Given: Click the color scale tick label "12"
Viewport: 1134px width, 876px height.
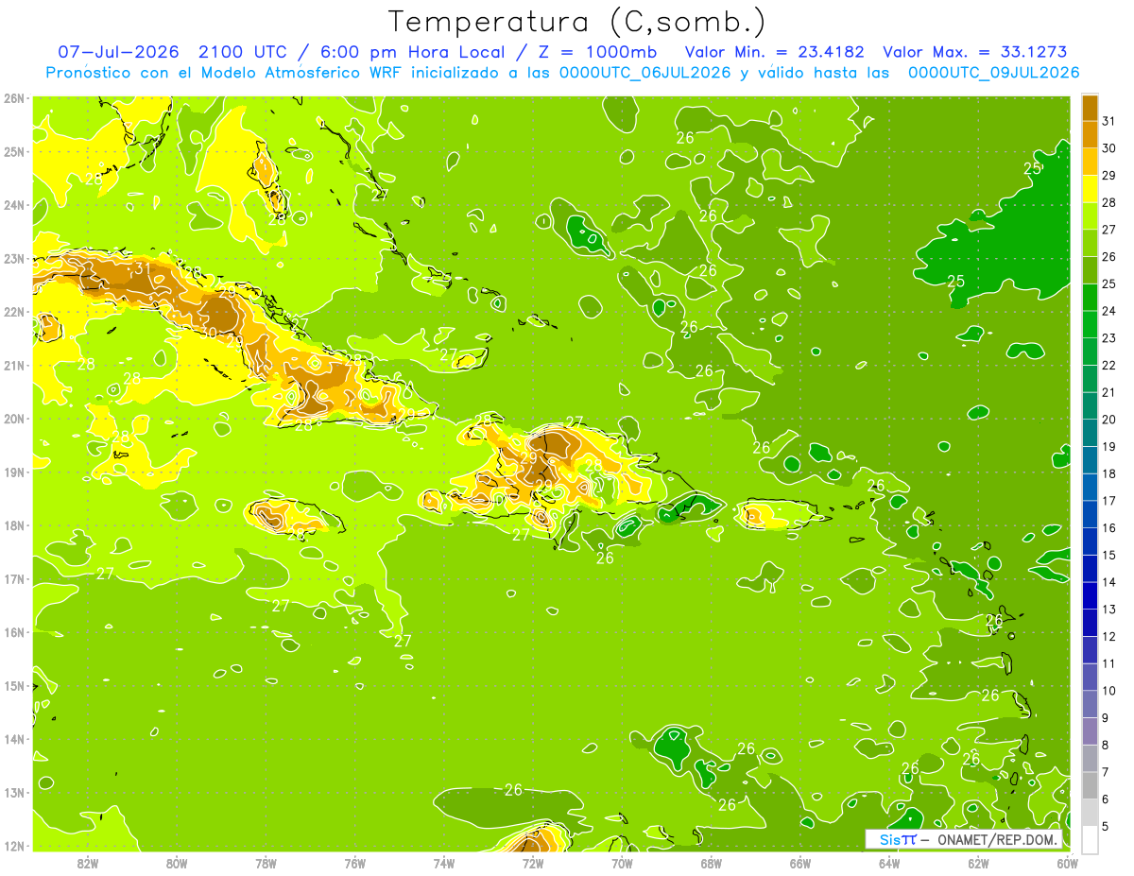Looking at the screenshot, I should (x=1108, y=636).
